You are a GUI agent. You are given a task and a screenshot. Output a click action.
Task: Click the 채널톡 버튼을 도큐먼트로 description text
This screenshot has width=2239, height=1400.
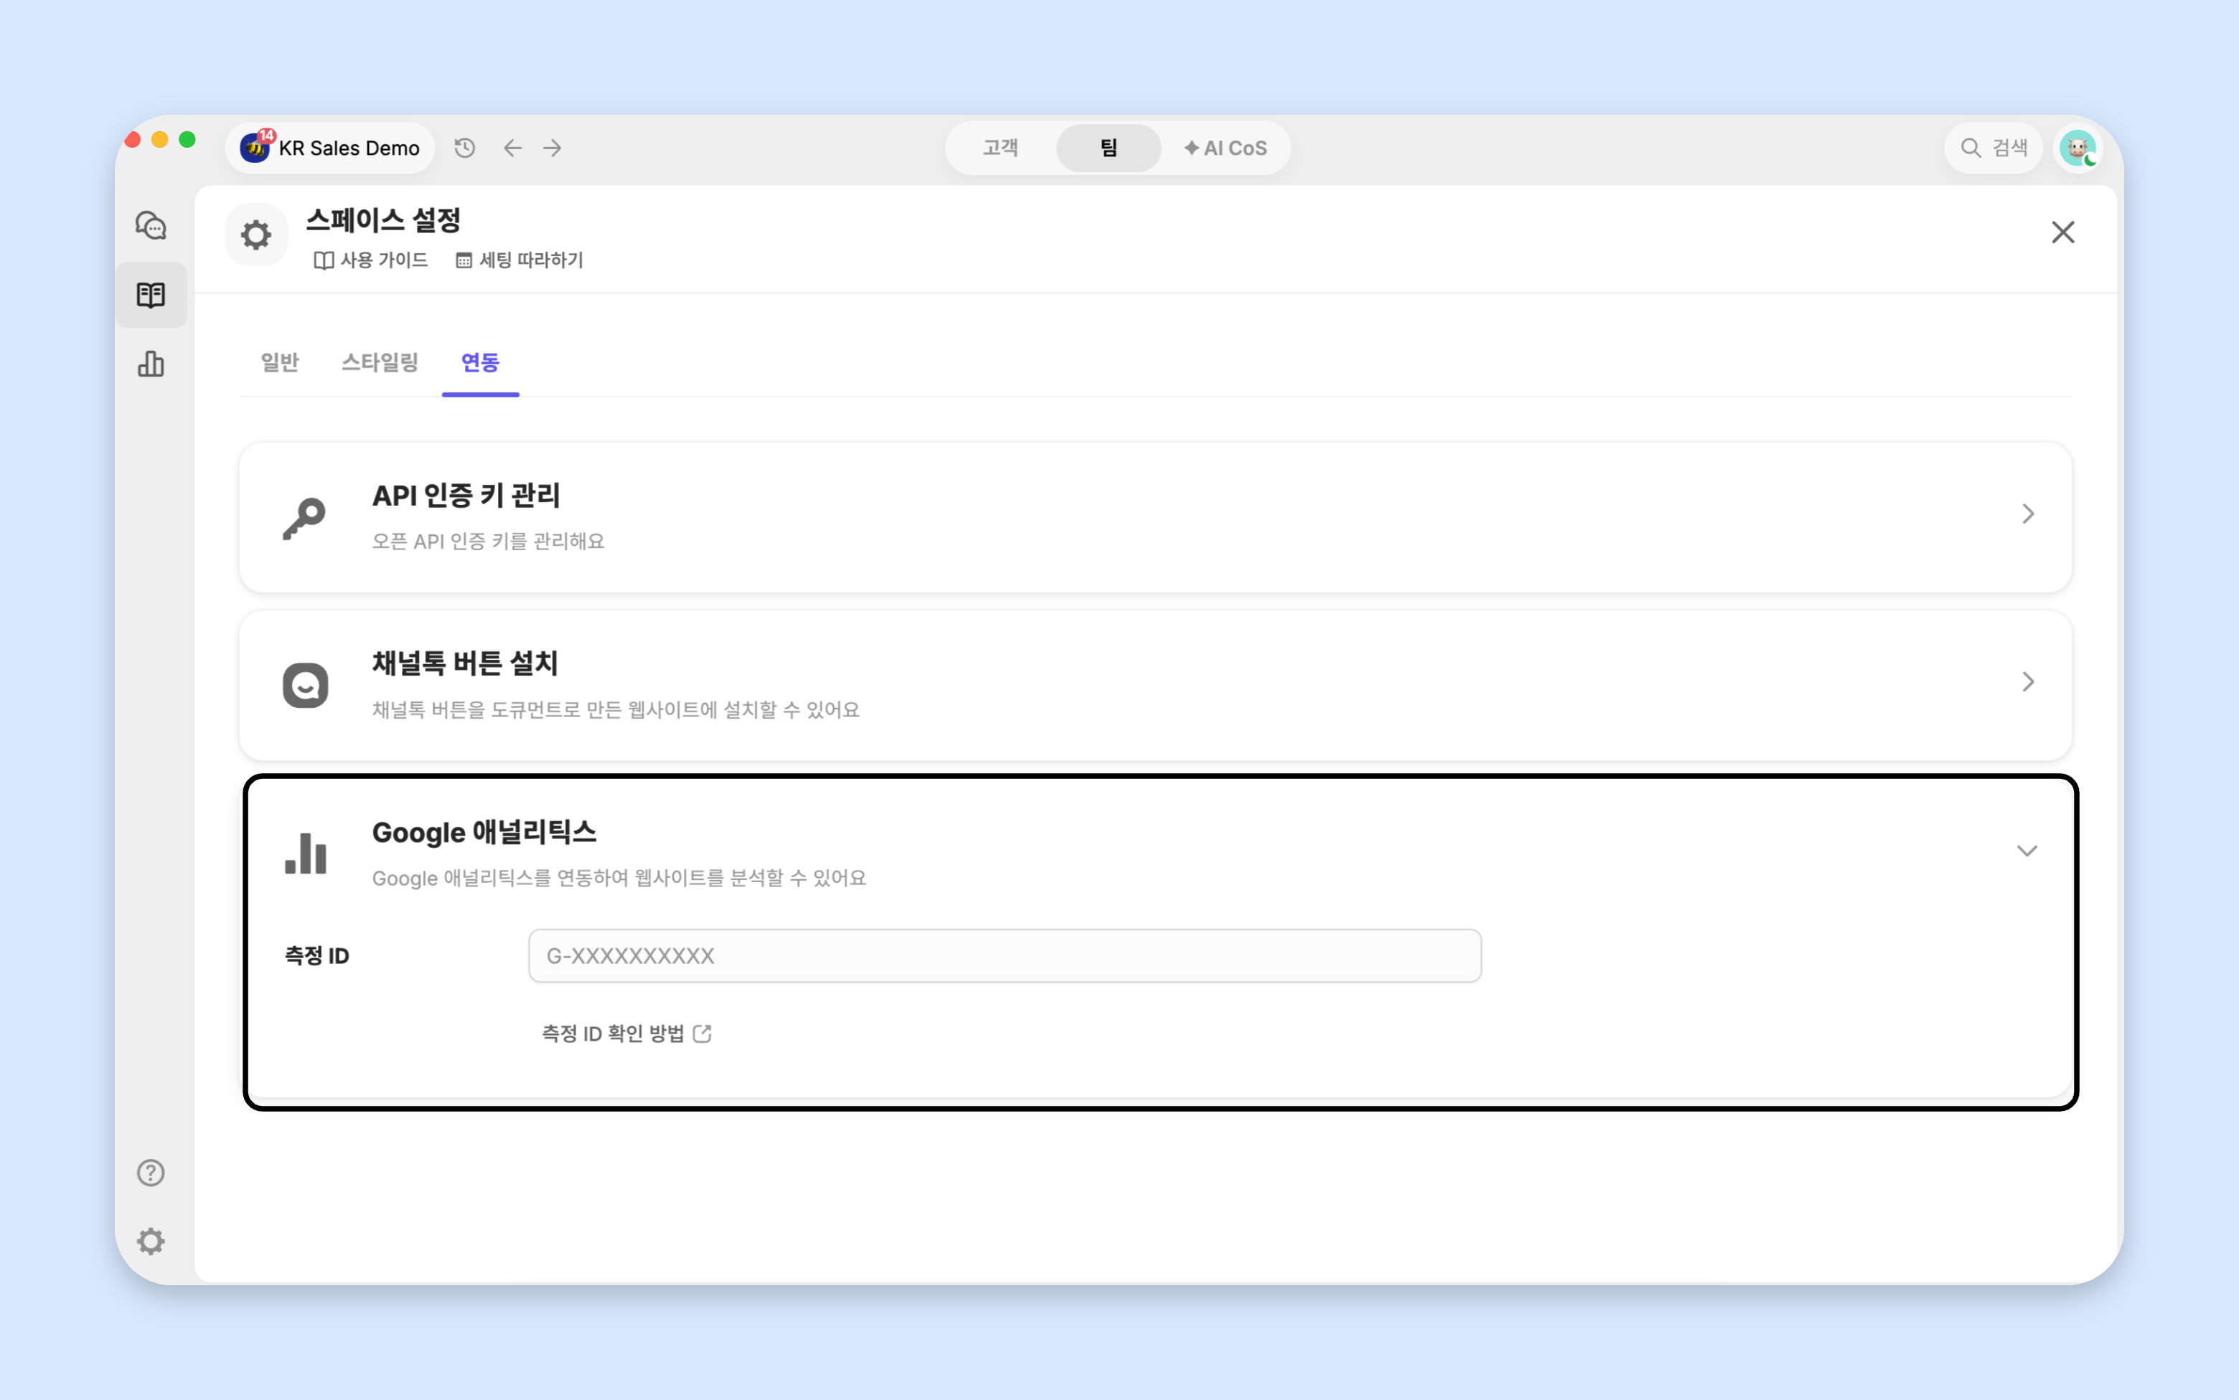click(x=616, y=710)
